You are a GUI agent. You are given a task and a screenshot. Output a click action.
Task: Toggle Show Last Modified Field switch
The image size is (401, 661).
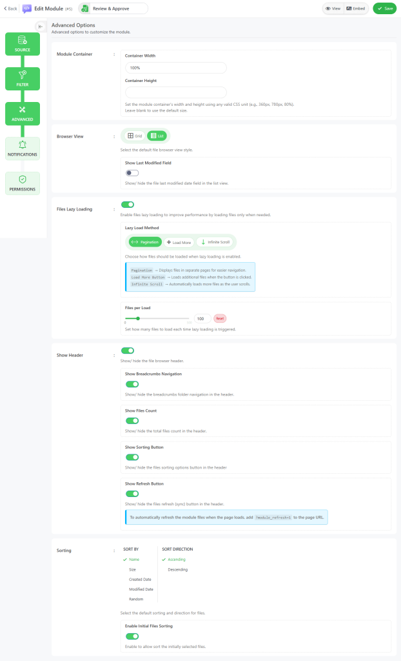tap(132, 173)
